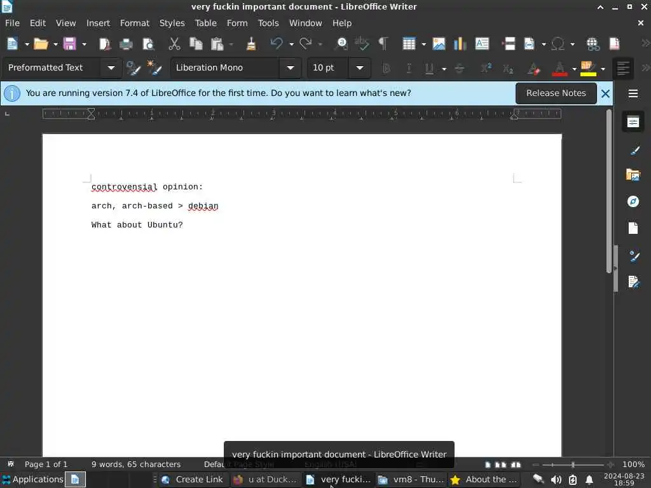Dismiss the version 7.4 infobar

[605, 94]
